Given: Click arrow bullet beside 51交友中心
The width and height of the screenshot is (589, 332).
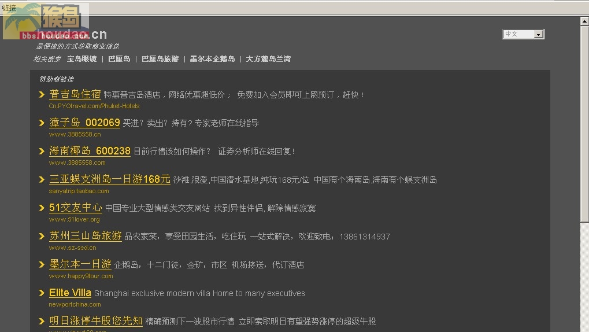Looking at the screenshot, I should [42, 208].
